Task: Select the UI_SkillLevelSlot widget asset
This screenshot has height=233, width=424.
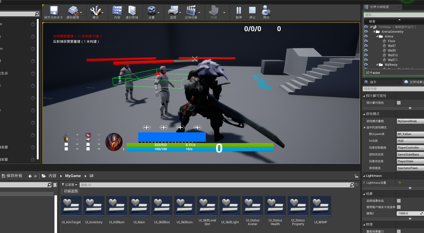Action: click(x=207, y=206)
